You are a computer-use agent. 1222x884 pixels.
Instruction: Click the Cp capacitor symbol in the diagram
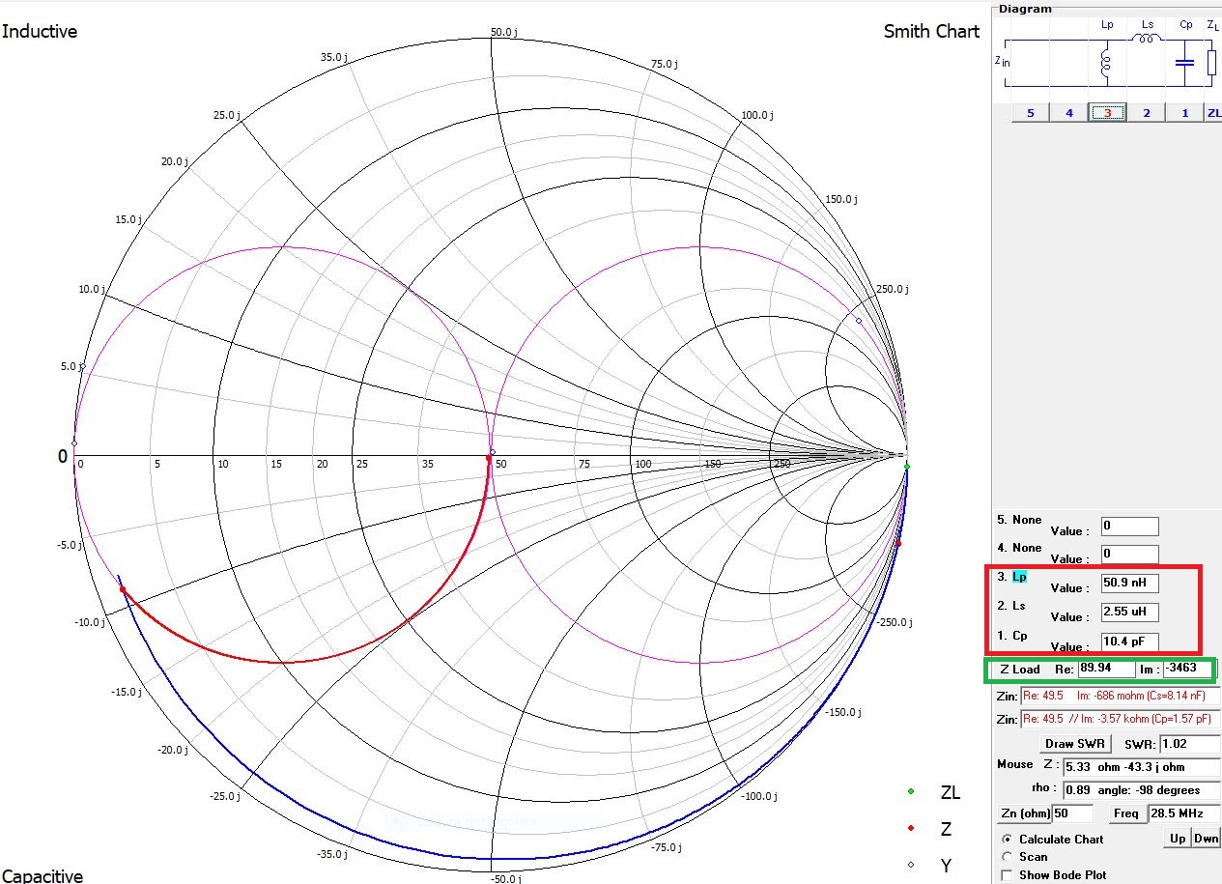coord(1185,64)
